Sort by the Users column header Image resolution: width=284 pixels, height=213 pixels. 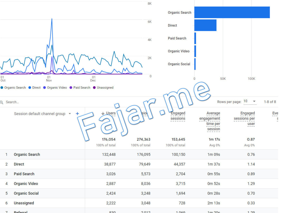pyautogui.click(x=111, y=113)
